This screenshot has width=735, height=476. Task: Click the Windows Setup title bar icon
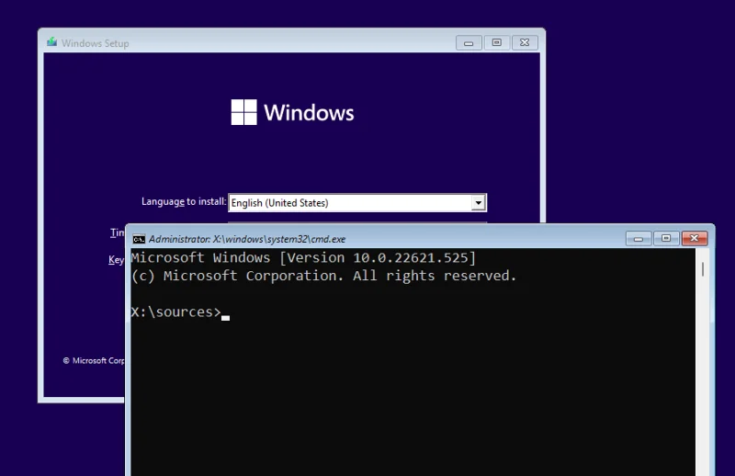[51, 42]
